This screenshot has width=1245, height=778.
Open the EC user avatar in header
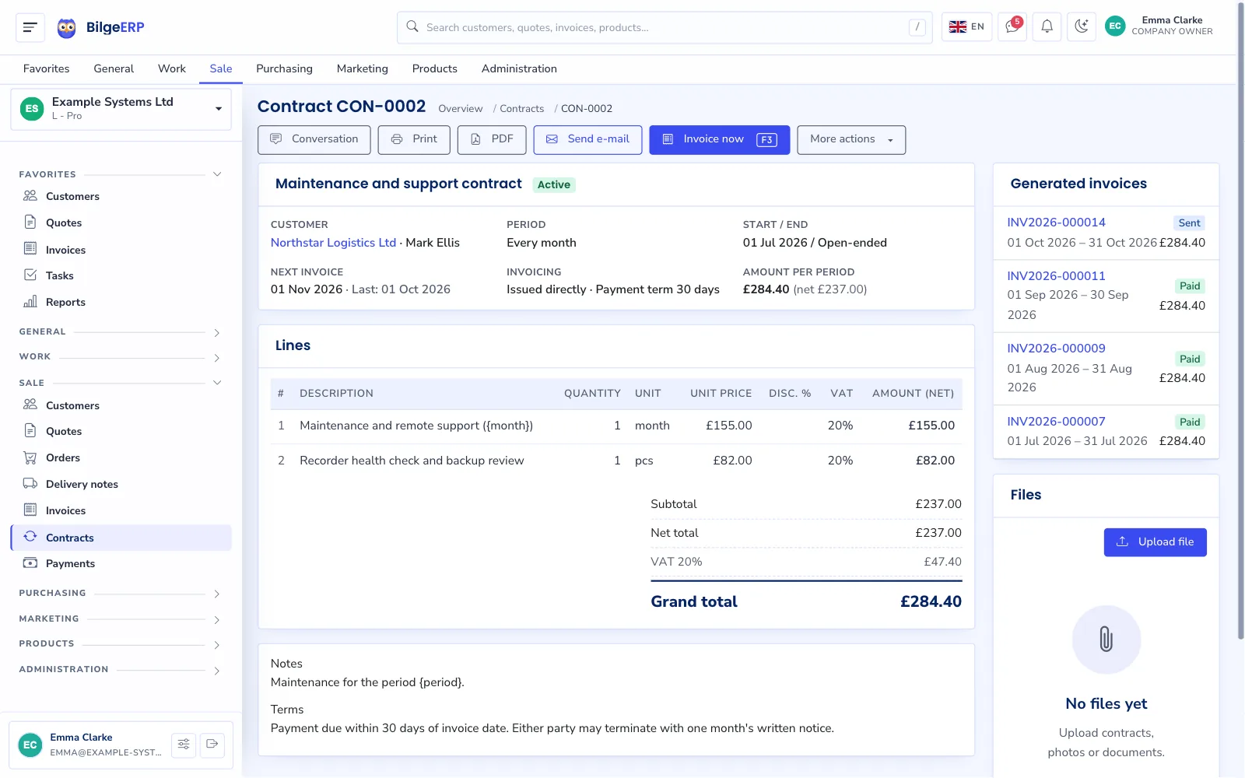click(1115, 26)
